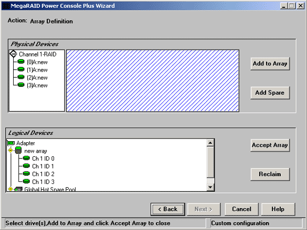Select the (1)A:new physical drive label
The height and width of the screenshot is (230, 307).
tap(37, 70)
